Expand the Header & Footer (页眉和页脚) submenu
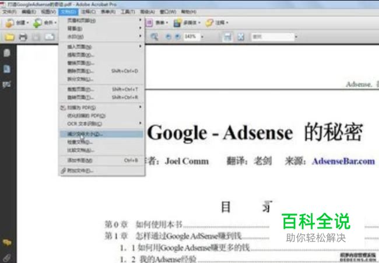 coord(102,20)
